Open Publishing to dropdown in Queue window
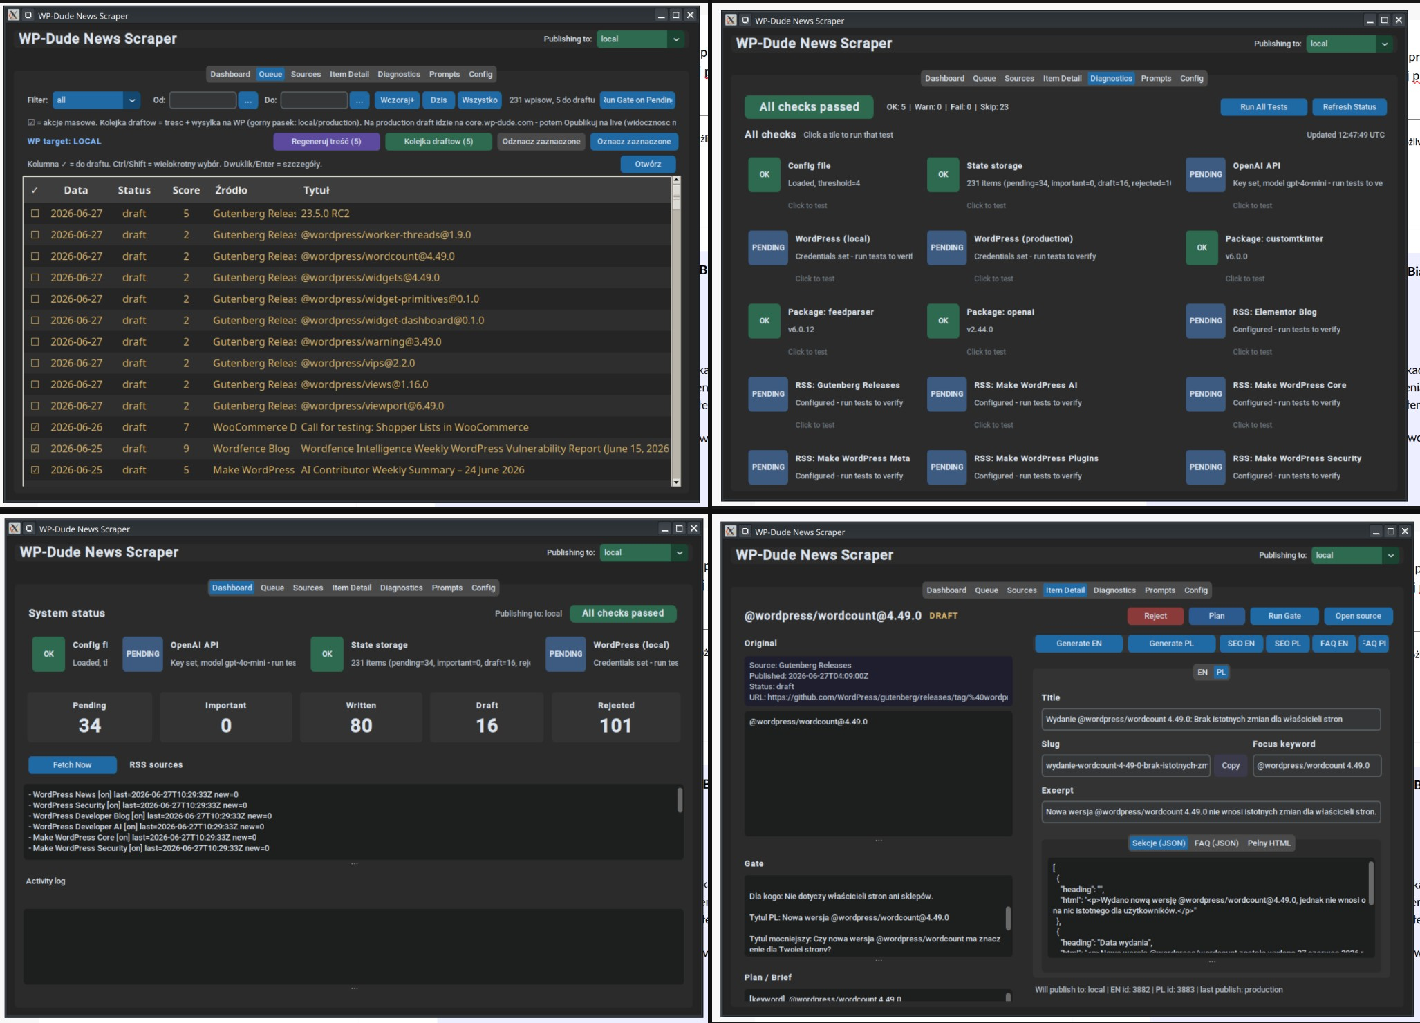The width and height of the screenshot is (1420, 1023). (640, 39)
